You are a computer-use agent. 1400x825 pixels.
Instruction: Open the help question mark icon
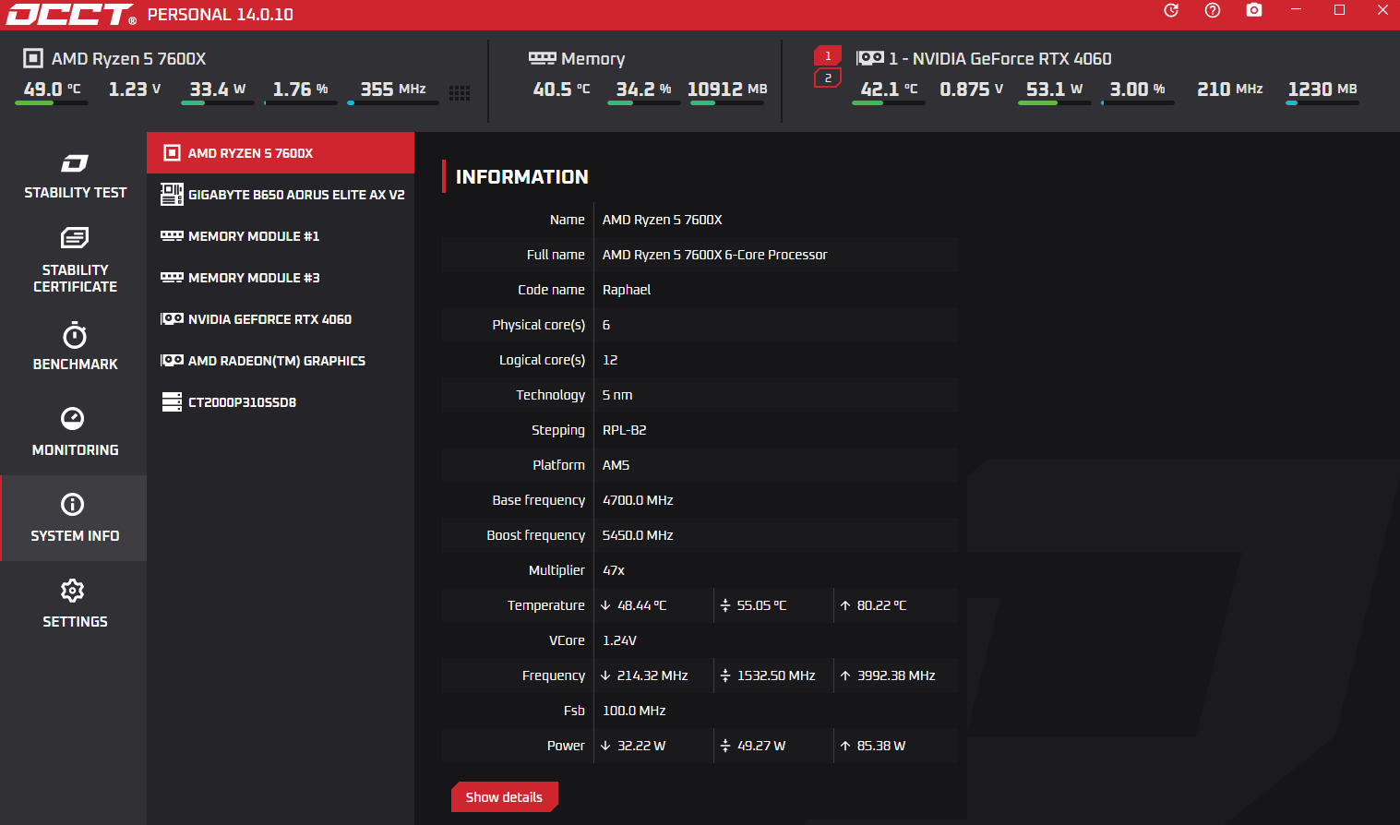(1213, 10)
